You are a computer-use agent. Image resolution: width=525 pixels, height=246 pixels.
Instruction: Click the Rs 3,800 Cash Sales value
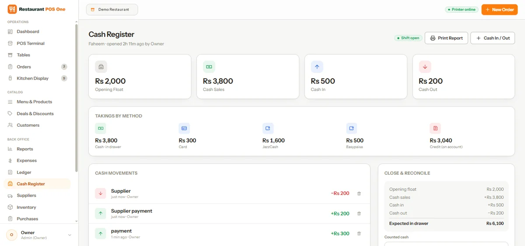point(218,81)
